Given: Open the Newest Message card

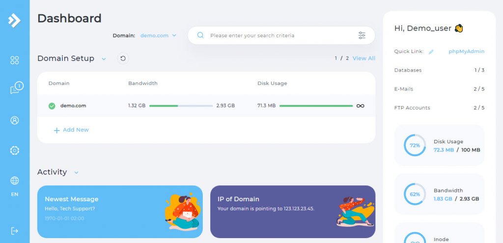Looking at the screenshot, I should [x=120, y=212].
